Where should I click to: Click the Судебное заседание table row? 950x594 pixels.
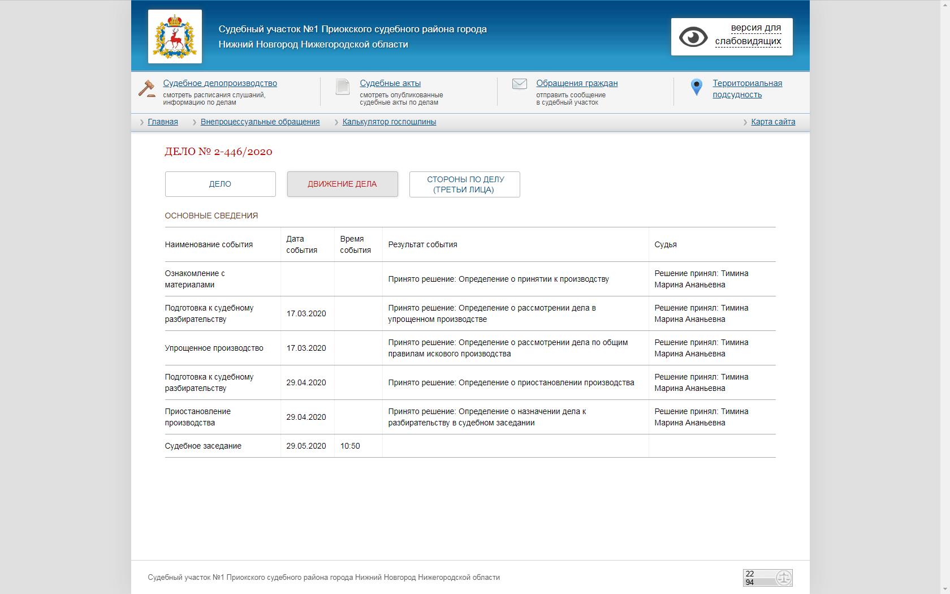[203, 446]
